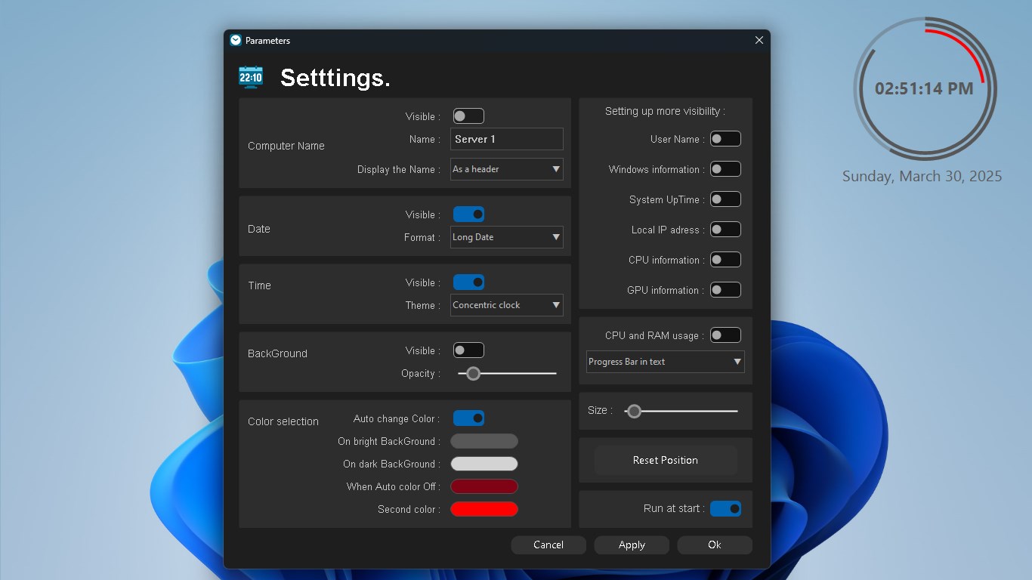The width and height of the screenshot is (1032, 580).
Task: Click the Apply button
Action: click(x=632, y=545)
